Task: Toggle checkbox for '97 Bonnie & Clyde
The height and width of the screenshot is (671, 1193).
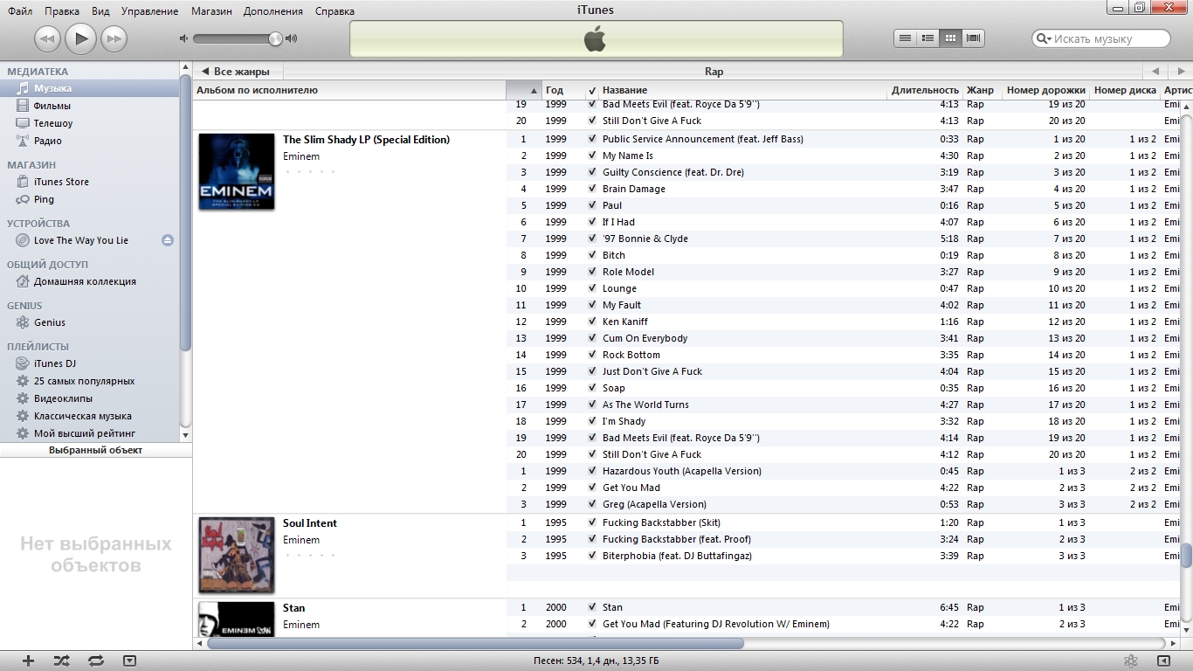Action: click(592, 239)
